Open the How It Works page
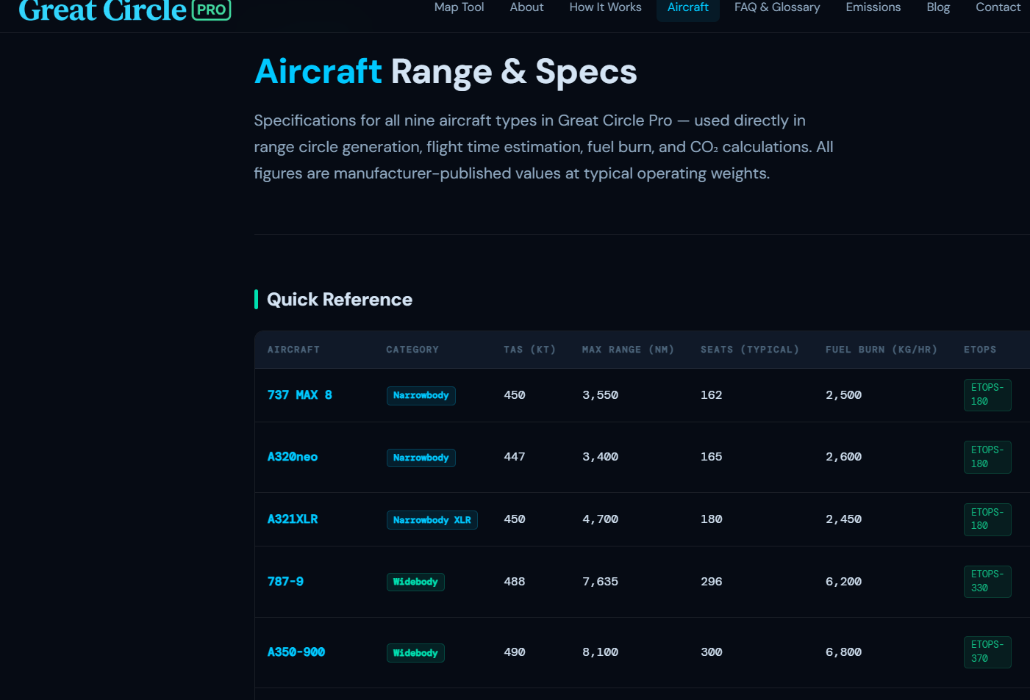The width and height of the screenshot is (1030, 700). [605, 7]
